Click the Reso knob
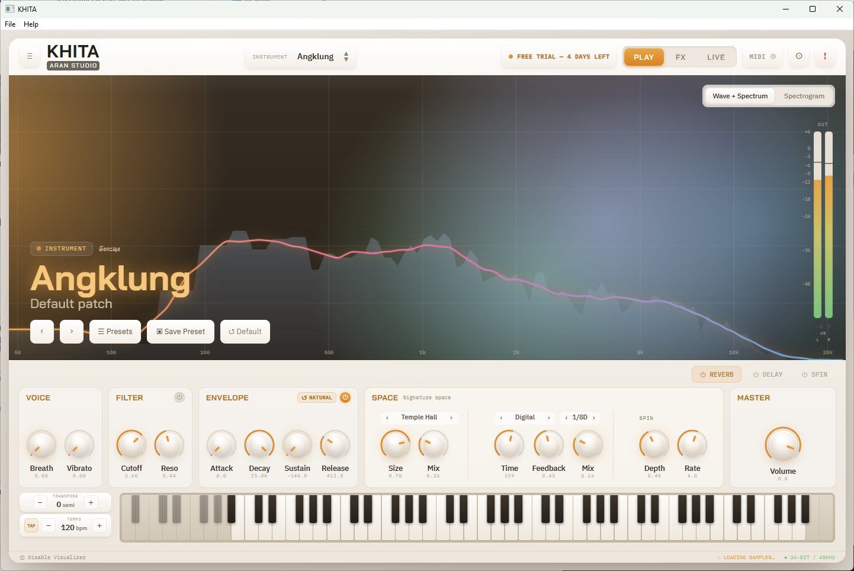The width and height of the screenshot is (854, 571). click(169, 444)
